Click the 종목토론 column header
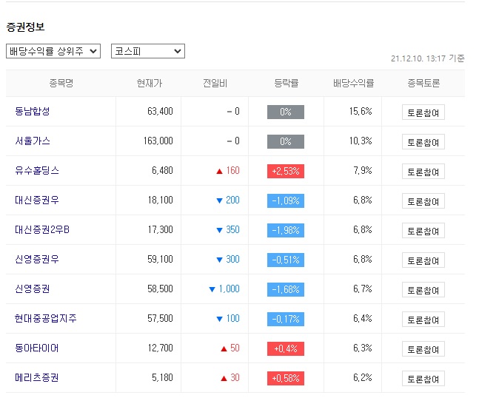Screen dimensions: 479x398 (423, 83)
